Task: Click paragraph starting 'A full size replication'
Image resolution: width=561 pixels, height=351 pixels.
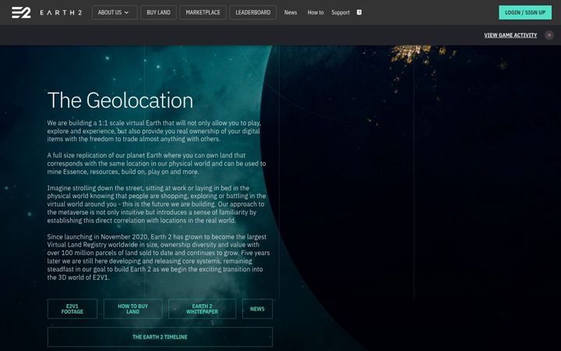Action: [x=157, y=164]
